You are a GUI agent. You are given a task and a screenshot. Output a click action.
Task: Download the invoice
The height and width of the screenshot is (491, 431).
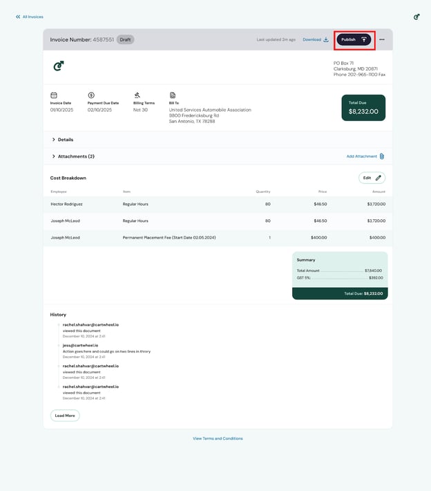(316, 39)
